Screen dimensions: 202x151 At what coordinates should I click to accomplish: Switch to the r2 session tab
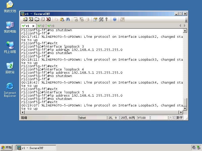pos(41,26)
